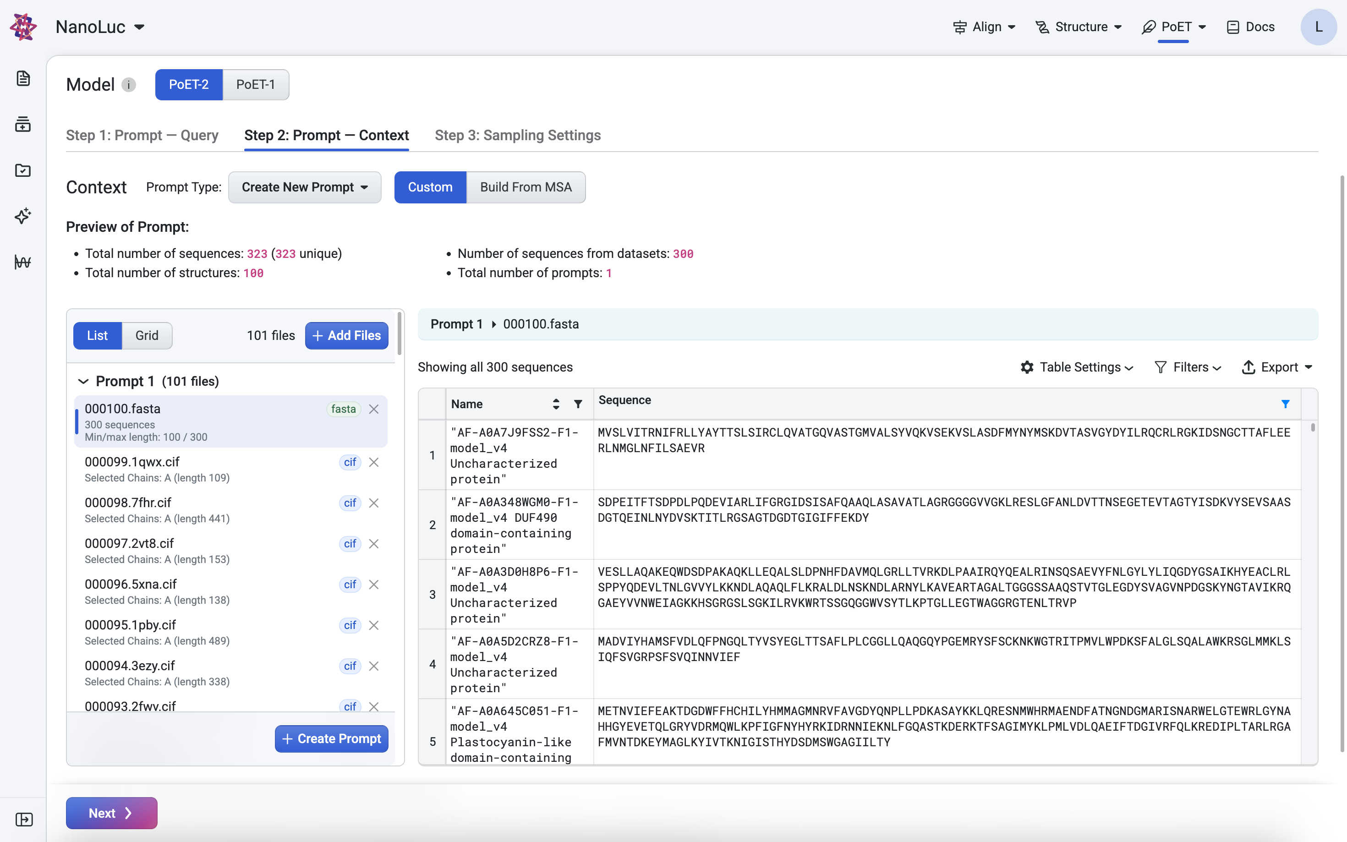Click the cif tag on 000096.5xna.cif
This screenshot has height=842, width=1347.
(x=350, y=585)
